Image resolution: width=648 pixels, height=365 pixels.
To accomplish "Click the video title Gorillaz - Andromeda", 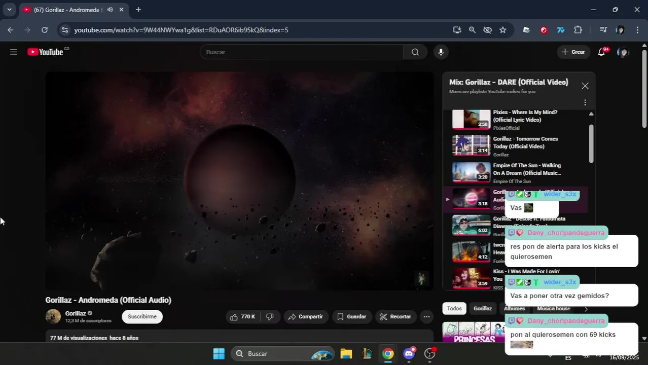I will pyautogui.click(x=108, y=300).
